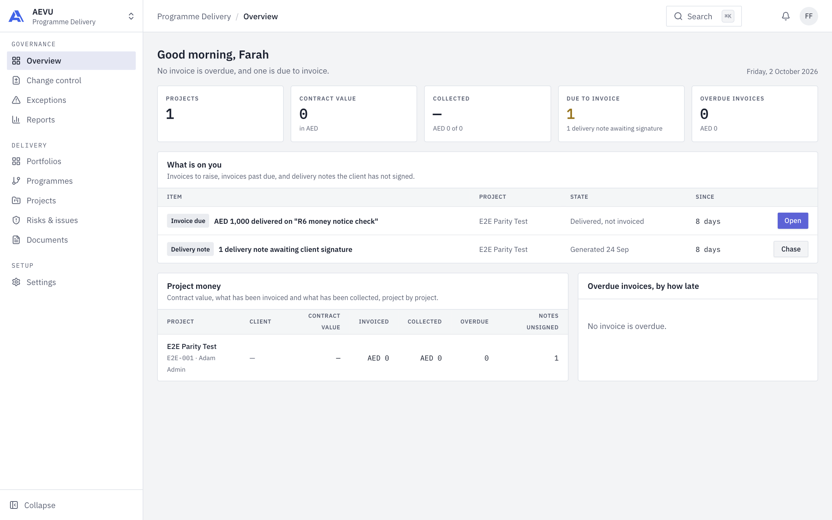Viewport: 832px width, 520px height.
Task: Click "AED 1,000 delivered" item text
Action: 296,221
